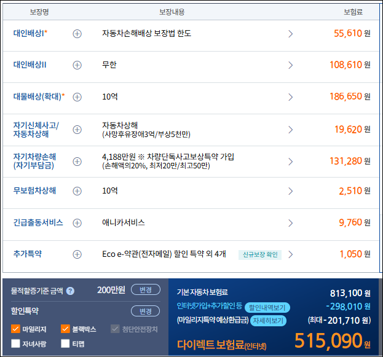Click the plus icon next to 대인배상I
This screenshot has width=383, height=357.
click(77, 34)
